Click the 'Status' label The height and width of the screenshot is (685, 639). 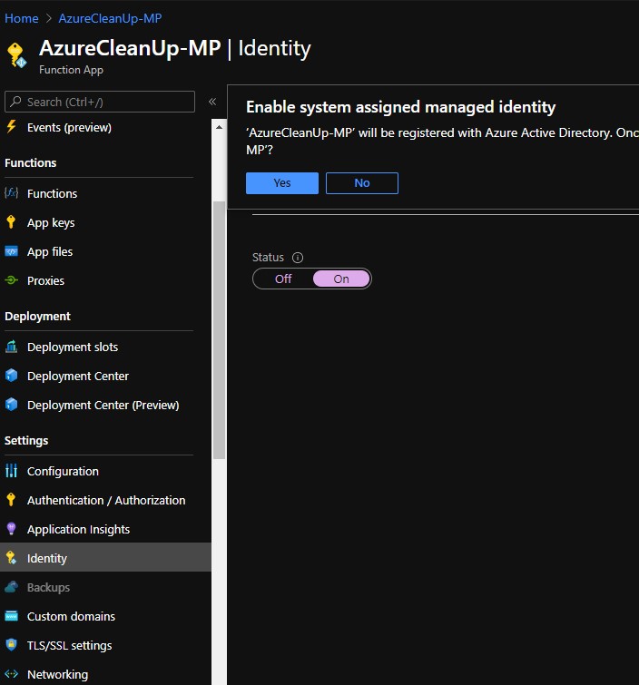268,258
